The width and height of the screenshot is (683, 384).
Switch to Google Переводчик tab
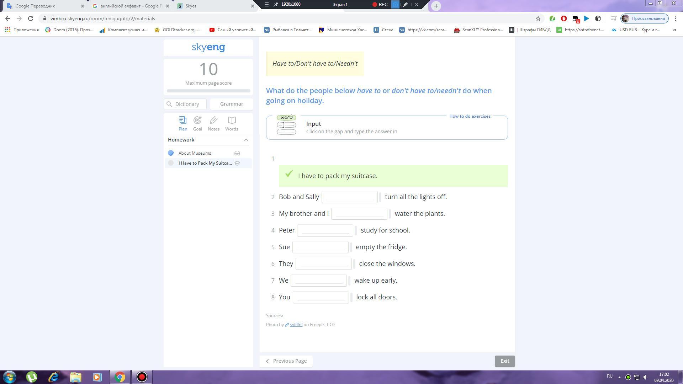pyautogui.click(x=39, y=6)
